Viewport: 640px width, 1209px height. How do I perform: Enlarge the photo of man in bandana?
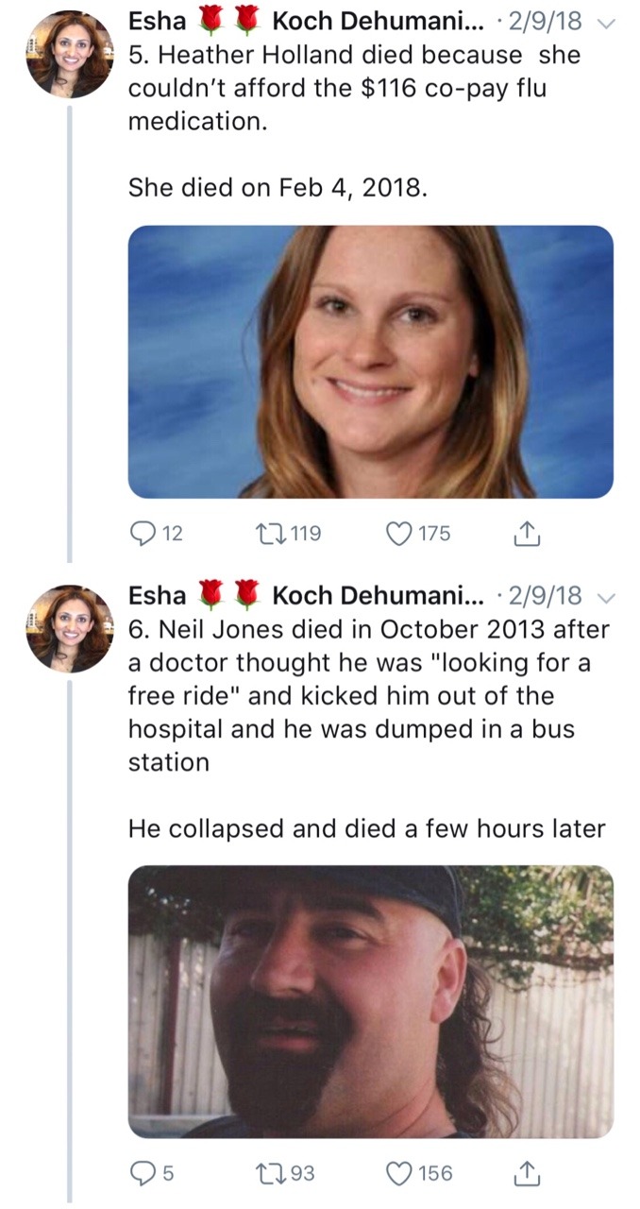370,1001
